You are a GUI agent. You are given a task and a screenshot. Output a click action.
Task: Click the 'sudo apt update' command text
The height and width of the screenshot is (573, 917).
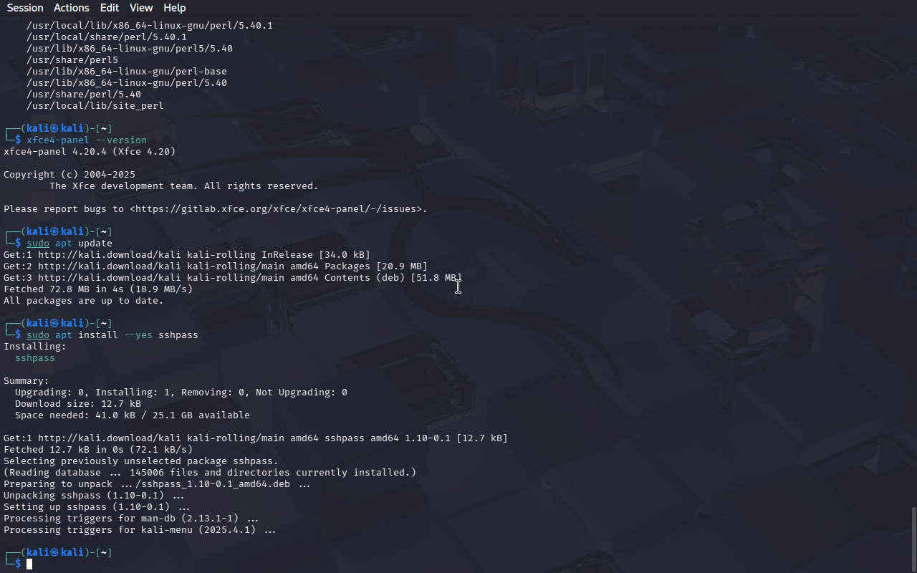tap(69, 244)
